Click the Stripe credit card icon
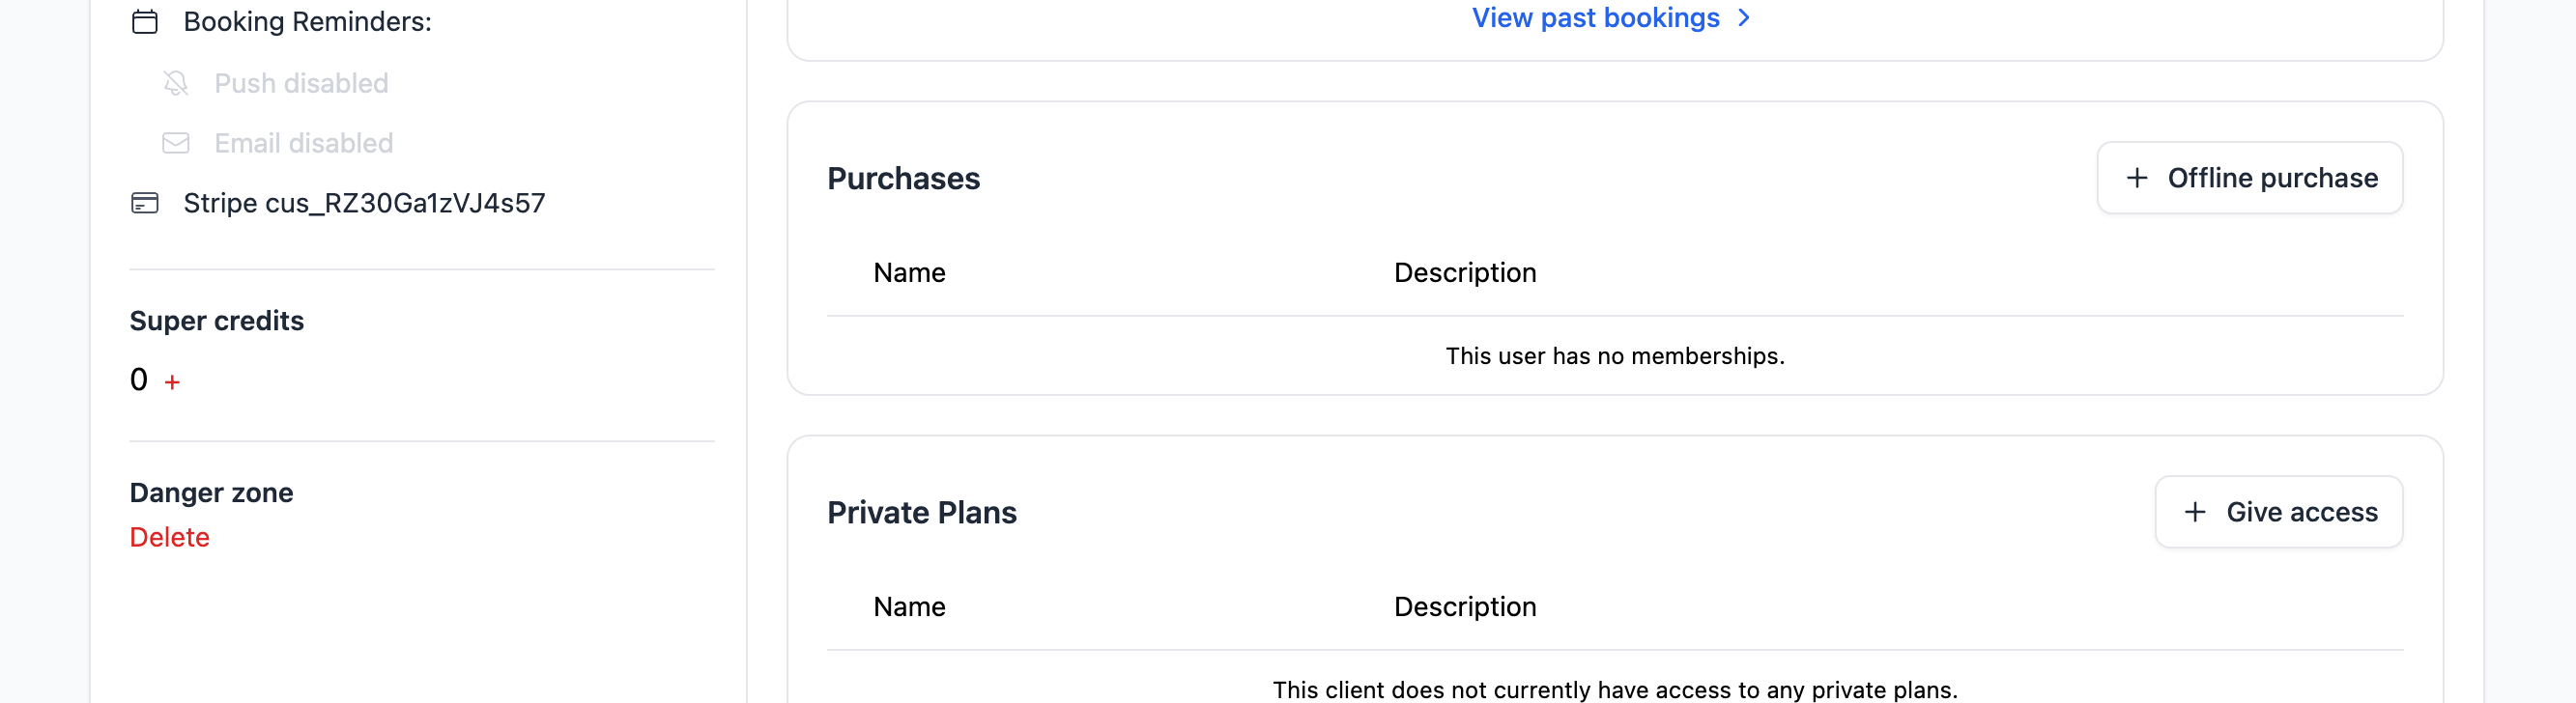 coord(145,203)
